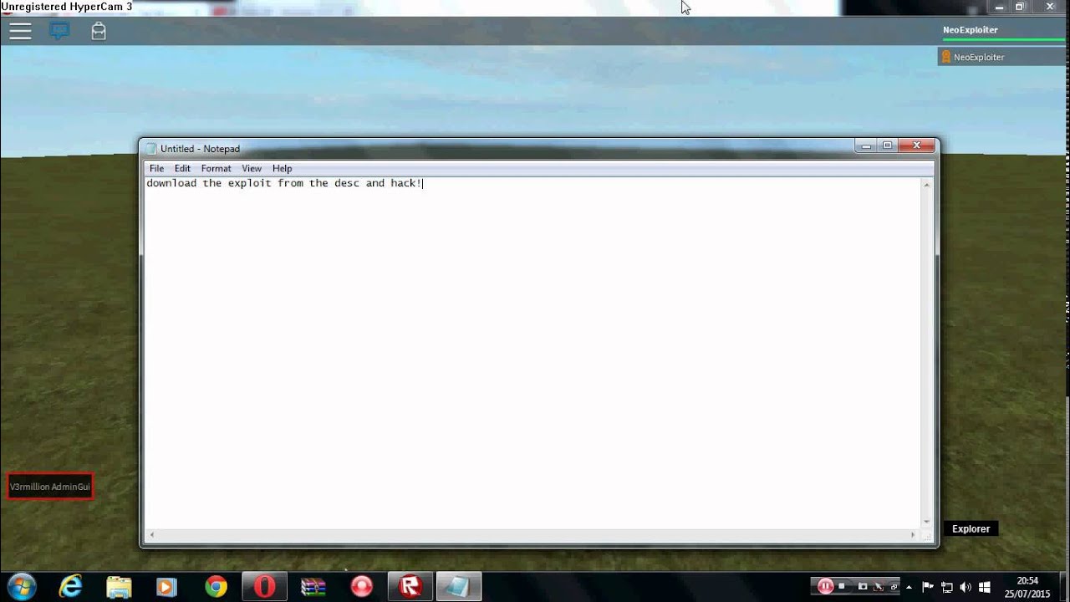Open the Roblox chat icon
This screenshot has width=1070, height=602.
coord(59,32)
